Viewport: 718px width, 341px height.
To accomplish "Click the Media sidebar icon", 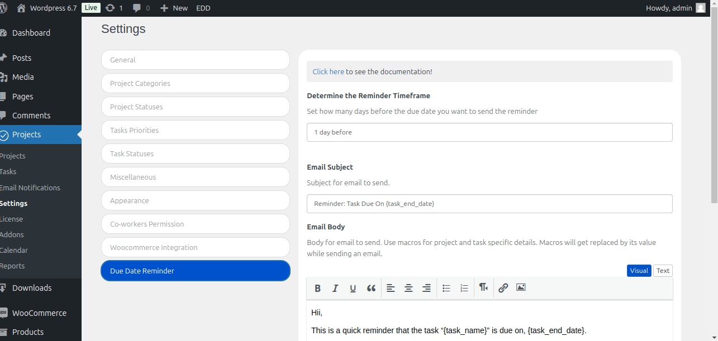I will pyautogui.click(x=4, y=77).
